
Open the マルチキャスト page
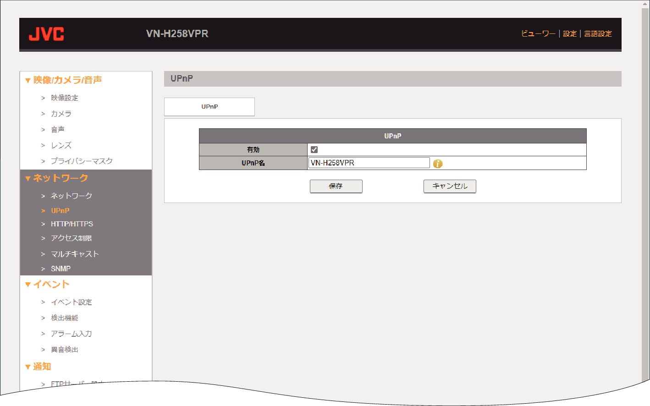75,254
